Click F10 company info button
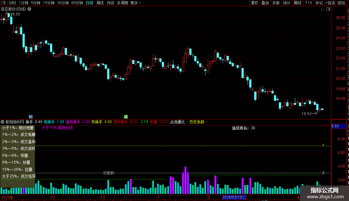 point(309,3)
